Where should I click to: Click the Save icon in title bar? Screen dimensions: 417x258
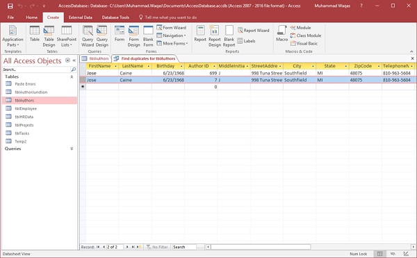(x=10, y=6)
